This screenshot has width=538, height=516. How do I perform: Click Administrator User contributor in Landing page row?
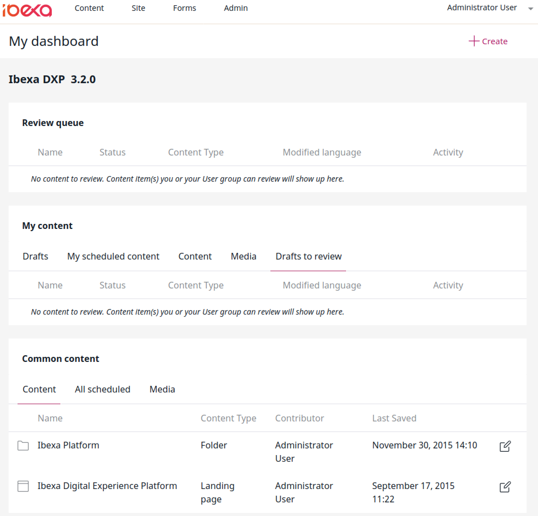(x=304, y=493)
